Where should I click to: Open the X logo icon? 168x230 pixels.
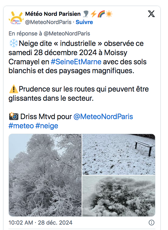coord(151,14)
